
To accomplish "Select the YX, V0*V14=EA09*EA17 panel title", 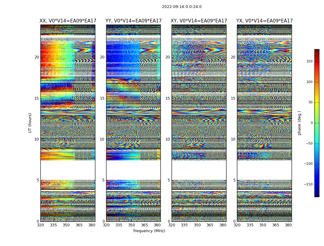I will pos(264,21).
